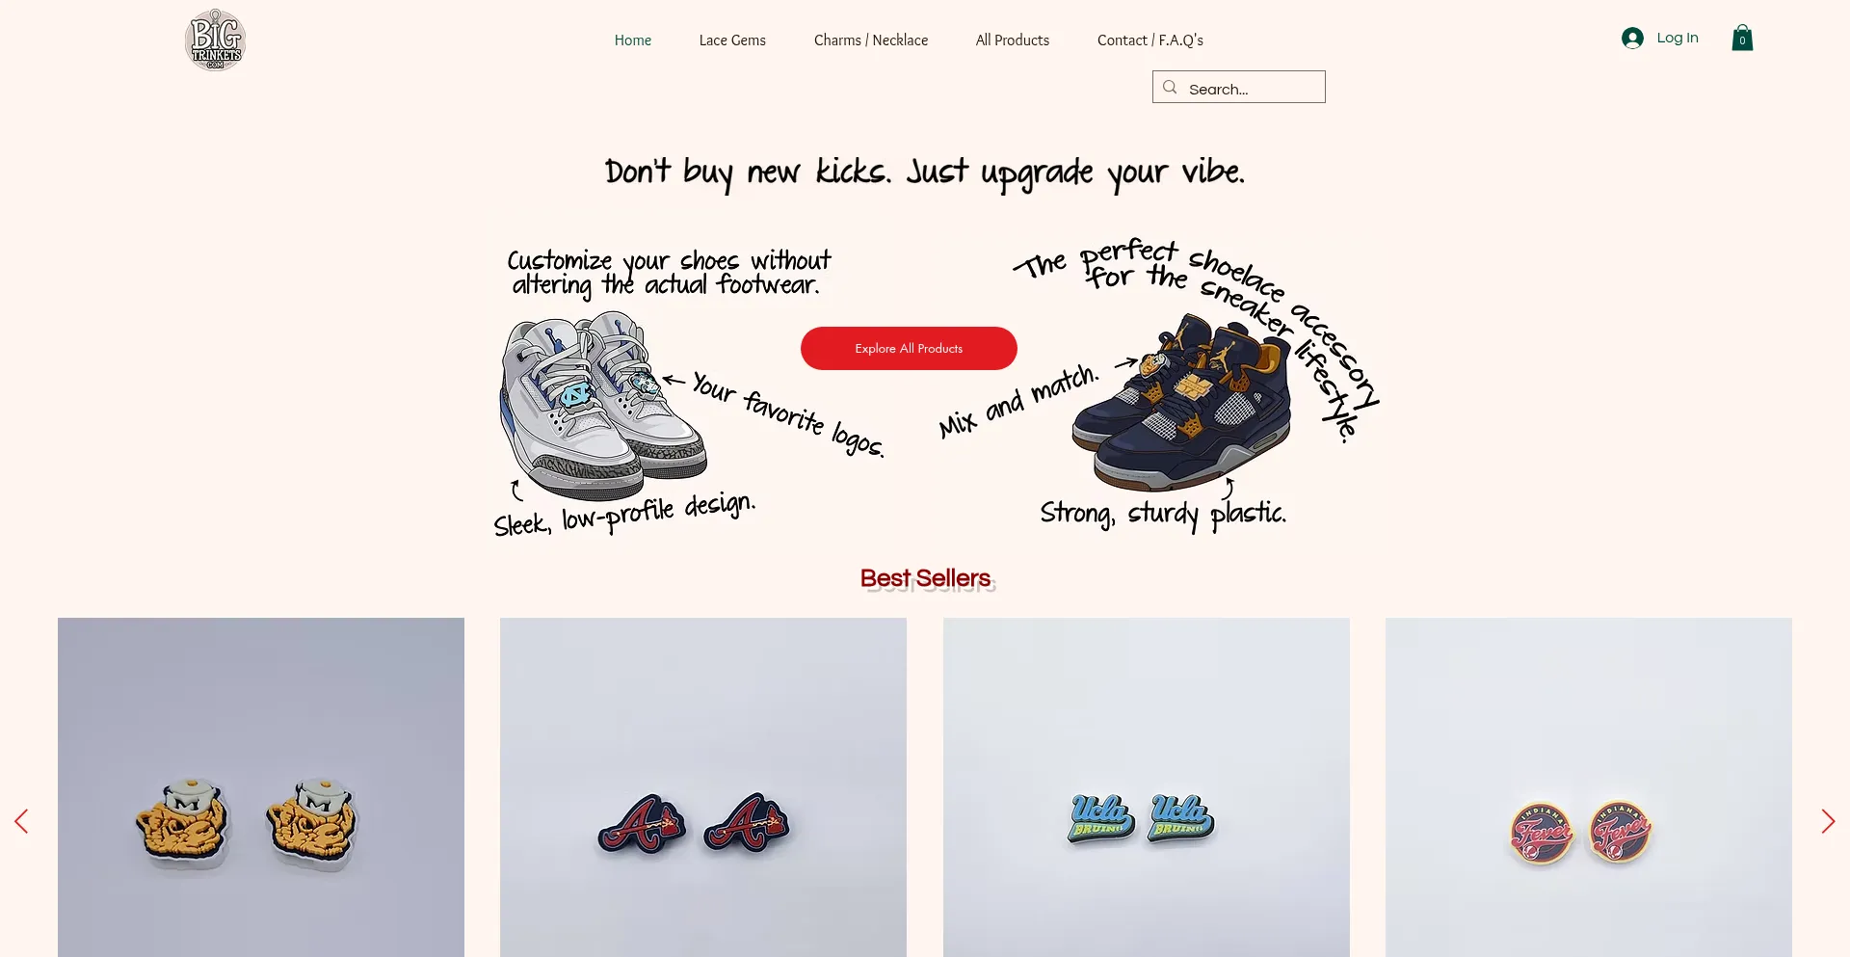Click the grey sneaker illustration
This screenshot has width=1850, height=957.
(x=602, y=405)
